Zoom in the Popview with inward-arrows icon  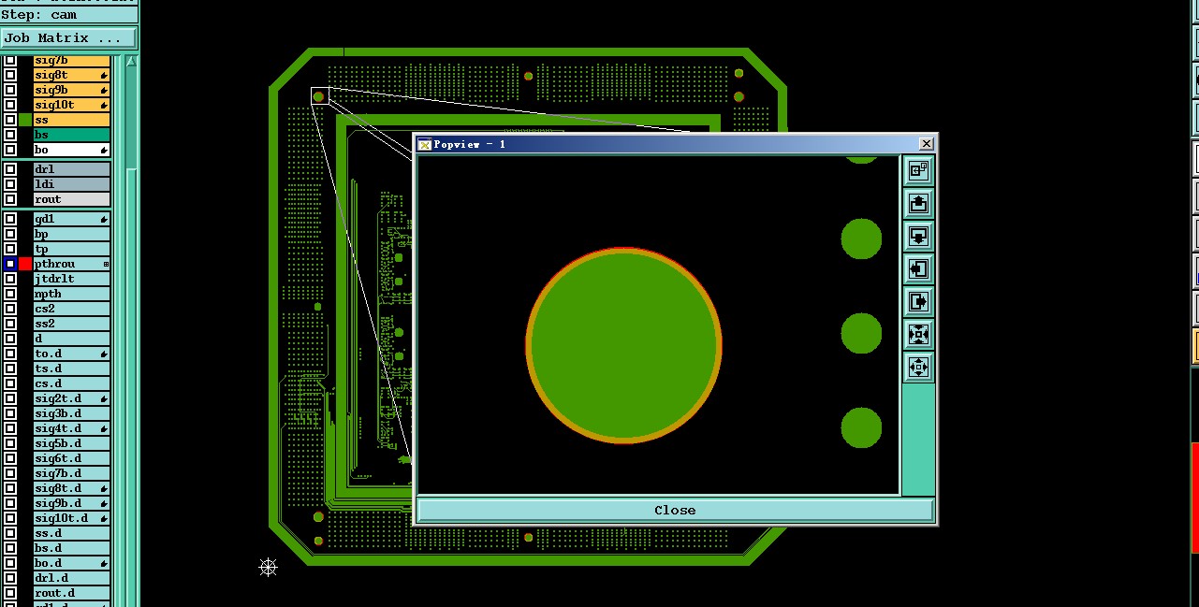[918, 335]
